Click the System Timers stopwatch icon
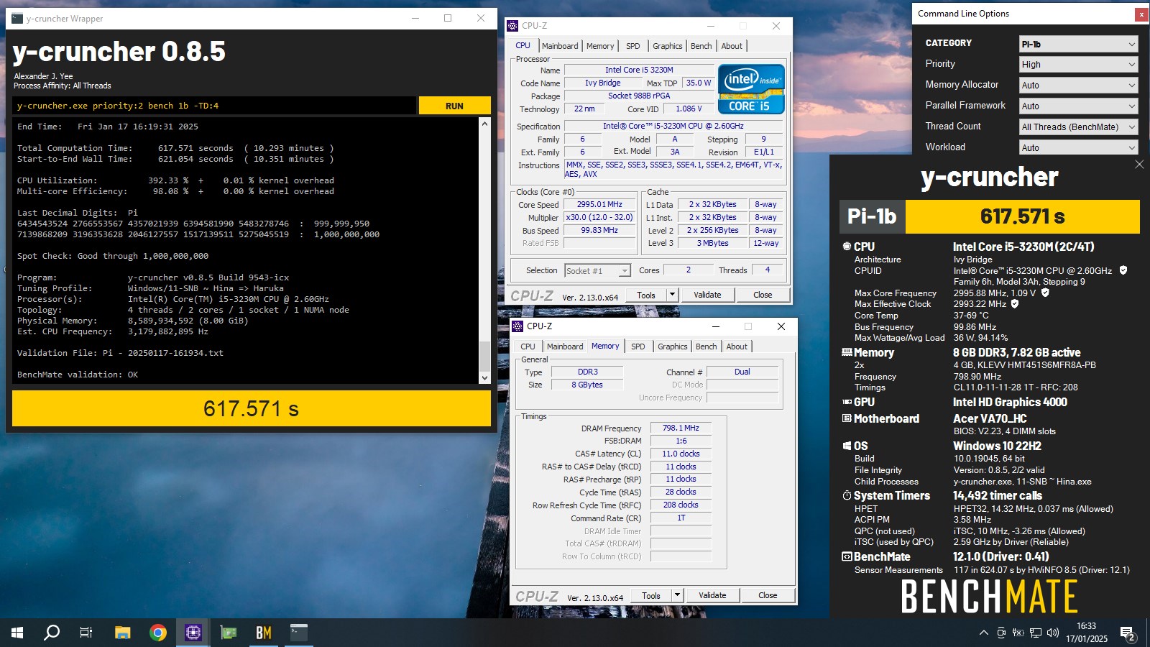1150x647 pixels. (847, 495)
